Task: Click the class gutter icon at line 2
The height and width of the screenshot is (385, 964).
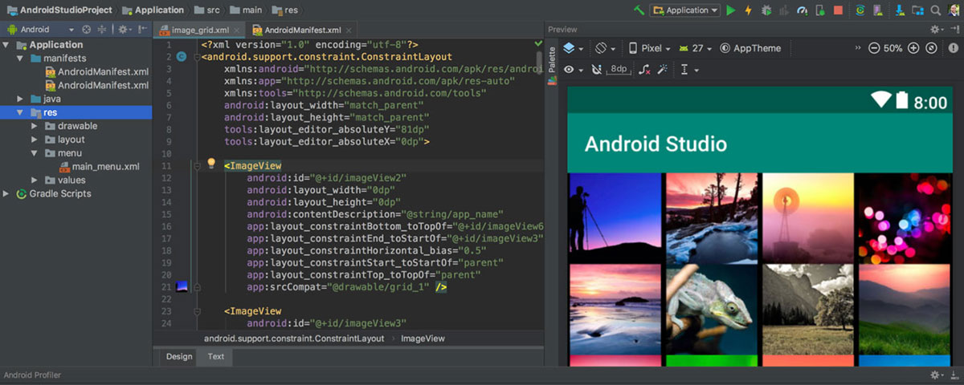Action: pos(182,57)
